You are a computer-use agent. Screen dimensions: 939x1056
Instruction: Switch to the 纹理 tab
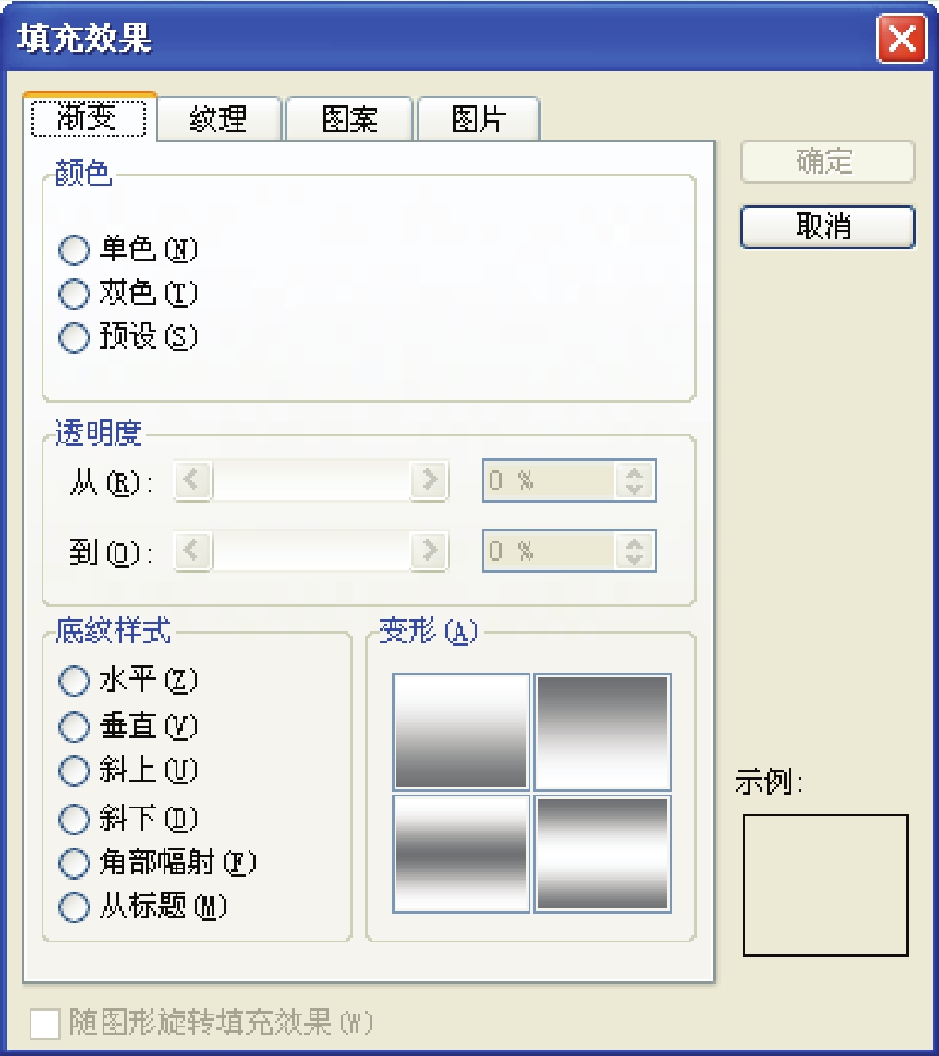click(219, 119)
